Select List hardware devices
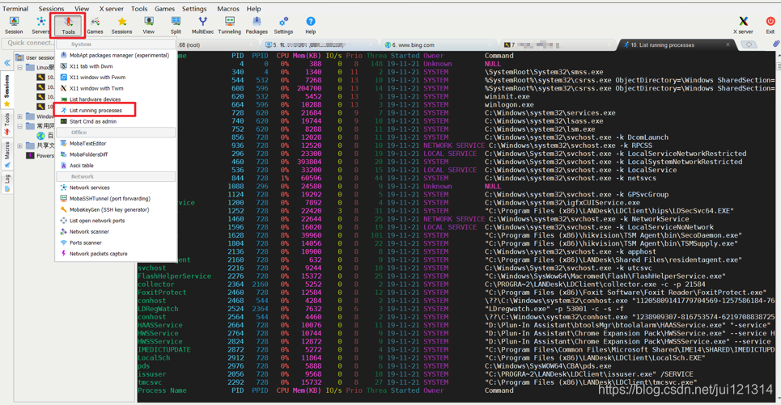This screenshot has width=781, height=405. pos(115,99)
